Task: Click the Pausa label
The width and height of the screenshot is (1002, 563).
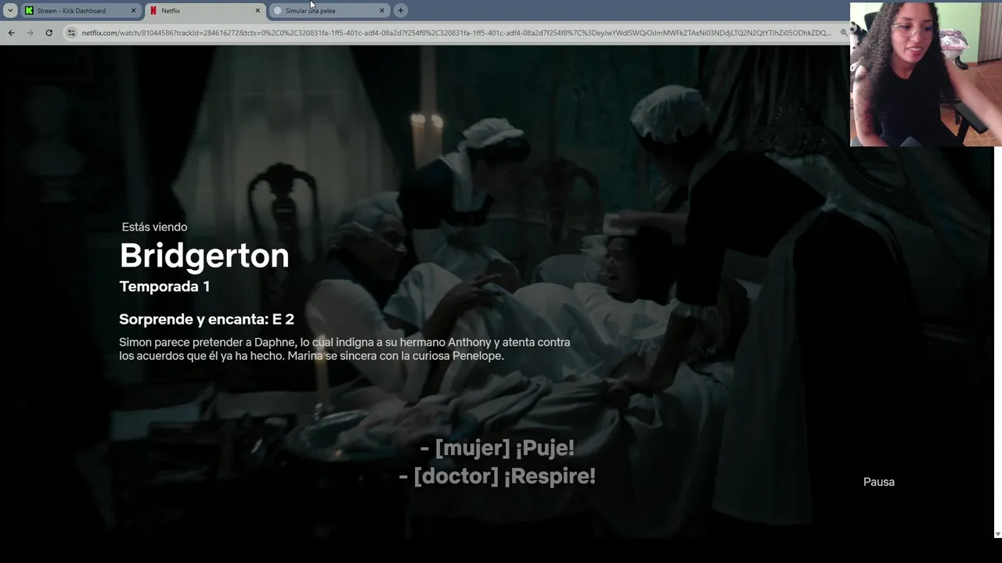Action: [x=878, y=482]
